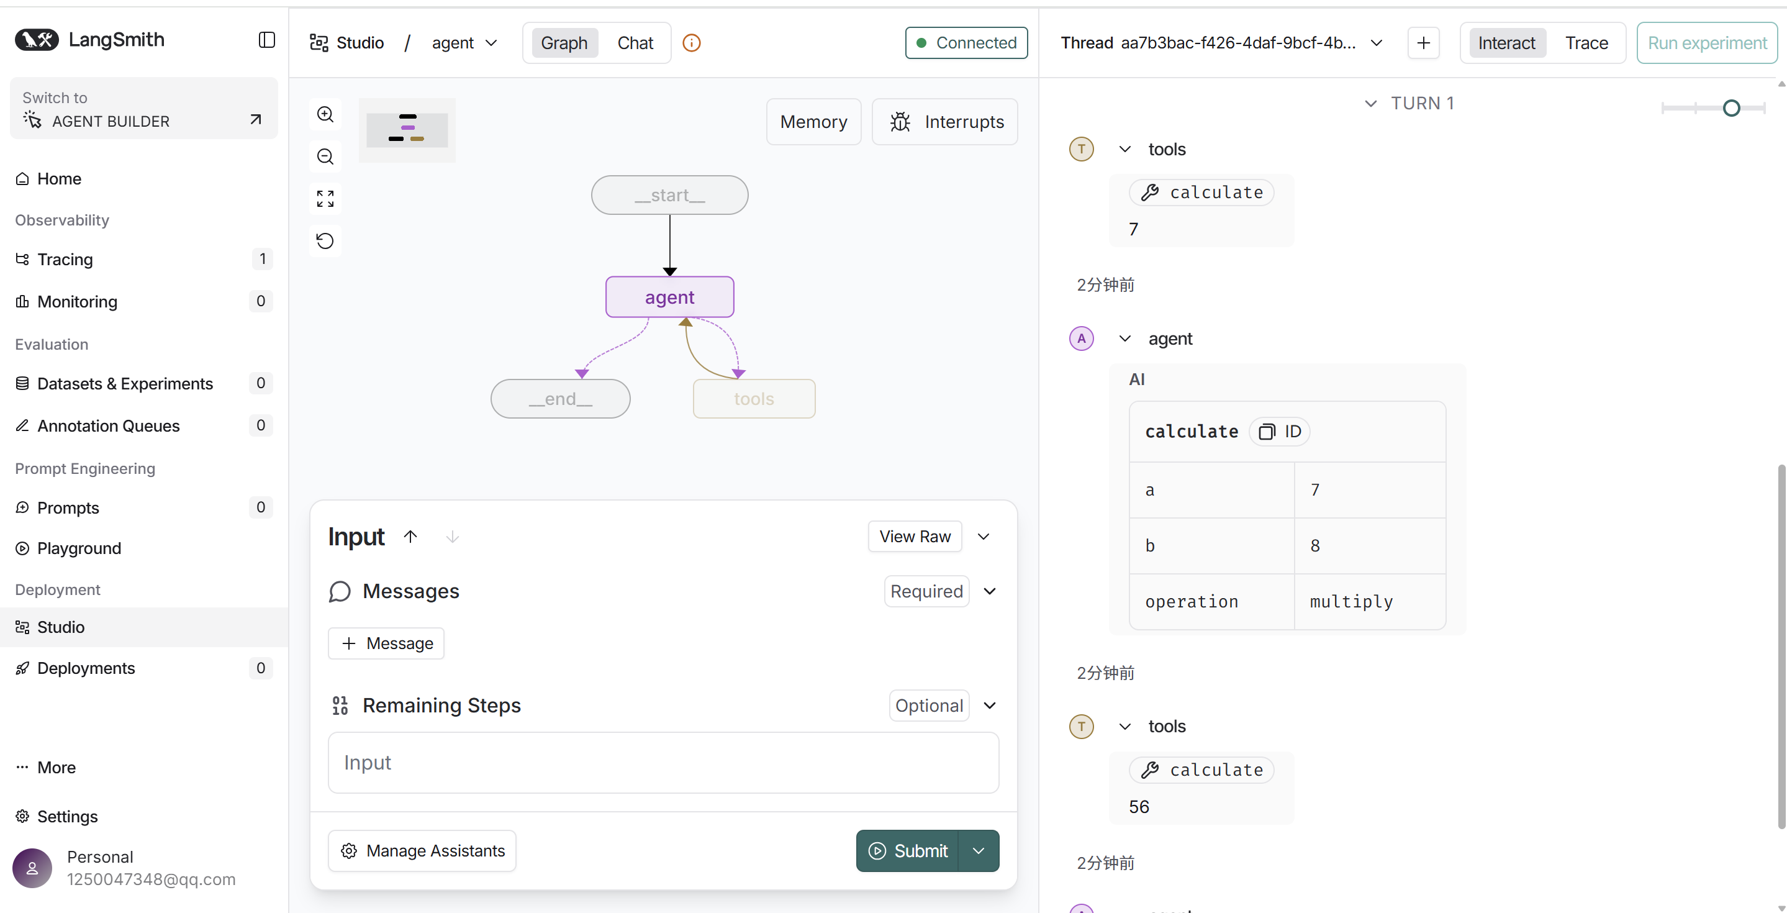Click the zoom in graph icon

click(x=325, y=114)
